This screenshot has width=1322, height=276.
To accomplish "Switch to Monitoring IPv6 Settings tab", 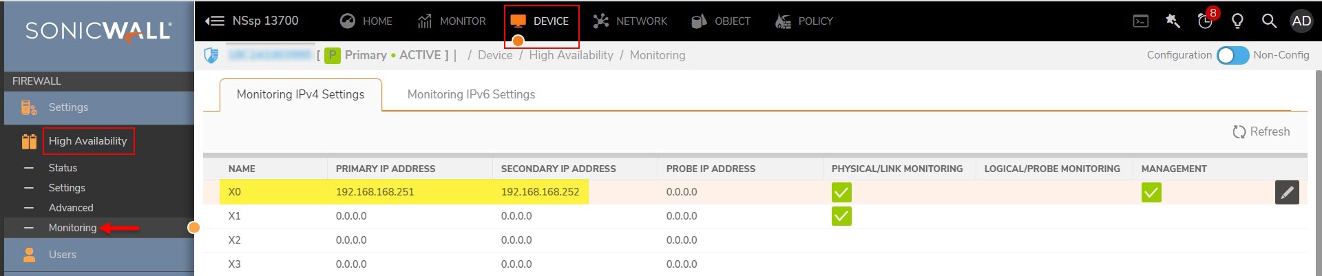I will [471, 94].
